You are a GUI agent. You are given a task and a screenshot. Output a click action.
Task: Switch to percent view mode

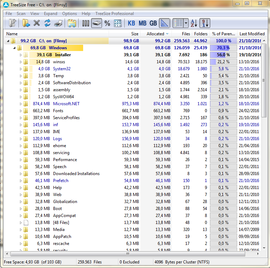(107, 23)
